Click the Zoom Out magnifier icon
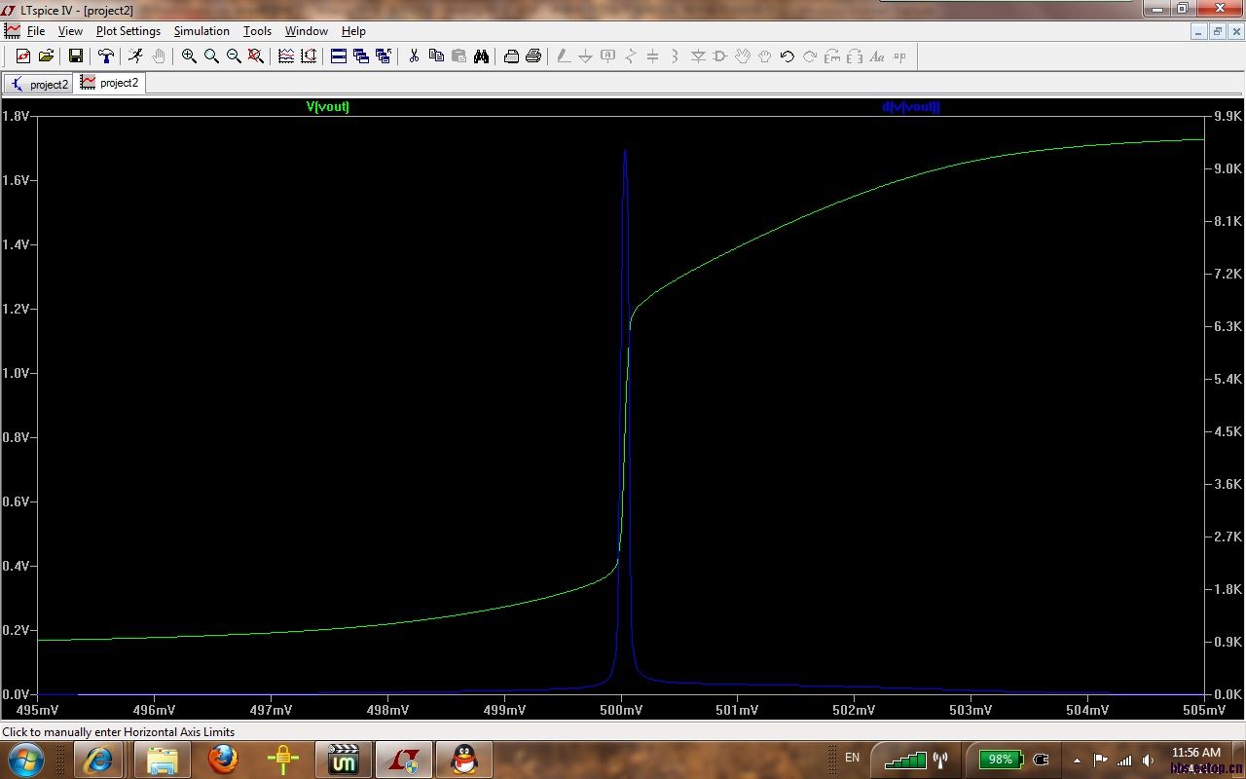1246x779 pixels. pos(234,56)
